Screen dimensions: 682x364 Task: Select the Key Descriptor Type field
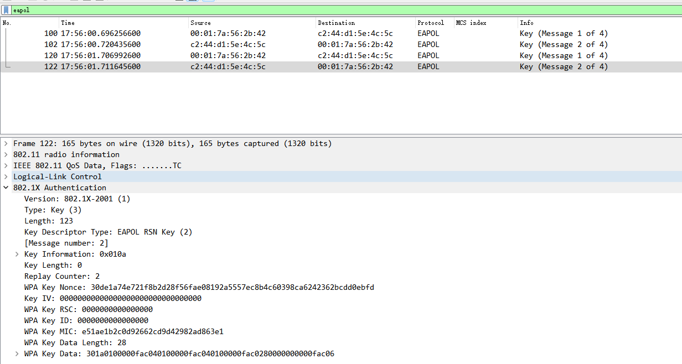pyautogui.click(x=108, y=232)
